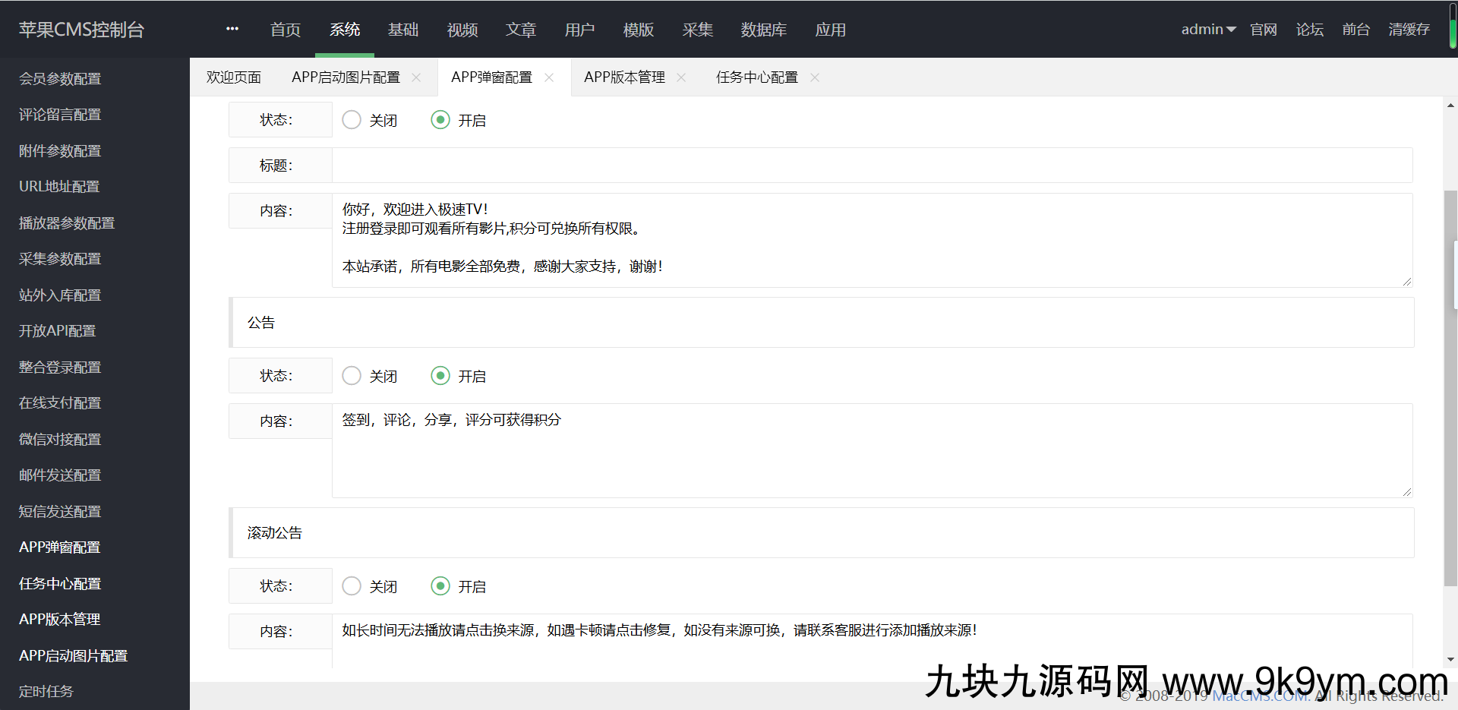This screenshot has width=1458, height=710.
Task: Switch to the 欢迎页面 tab
Action: 233,77
